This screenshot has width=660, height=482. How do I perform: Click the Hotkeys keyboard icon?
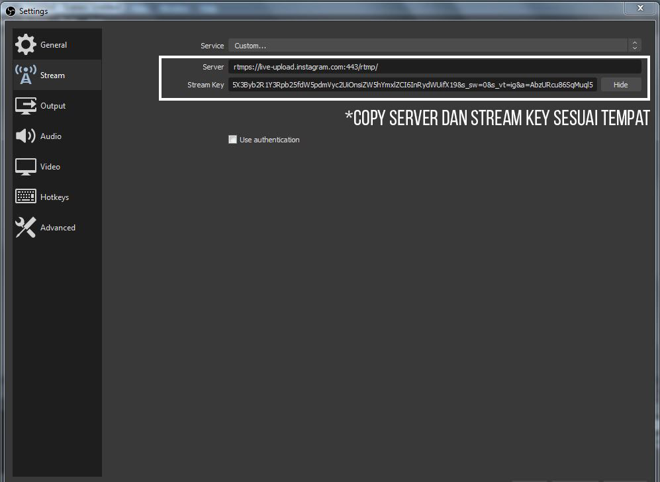click(x=26, y=197)
